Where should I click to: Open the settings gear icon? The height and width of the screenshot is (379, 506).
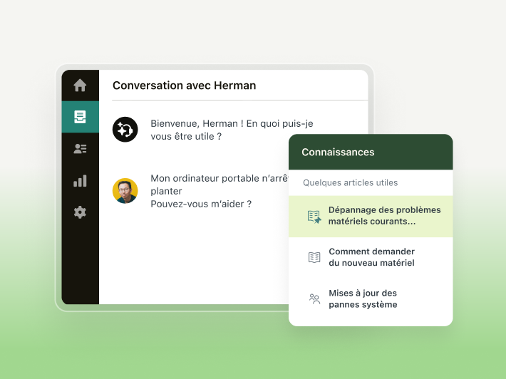(x=80, y=212)
